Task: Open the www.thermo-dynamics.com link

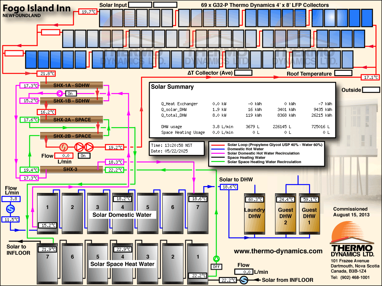Action: tap(278, 251)
